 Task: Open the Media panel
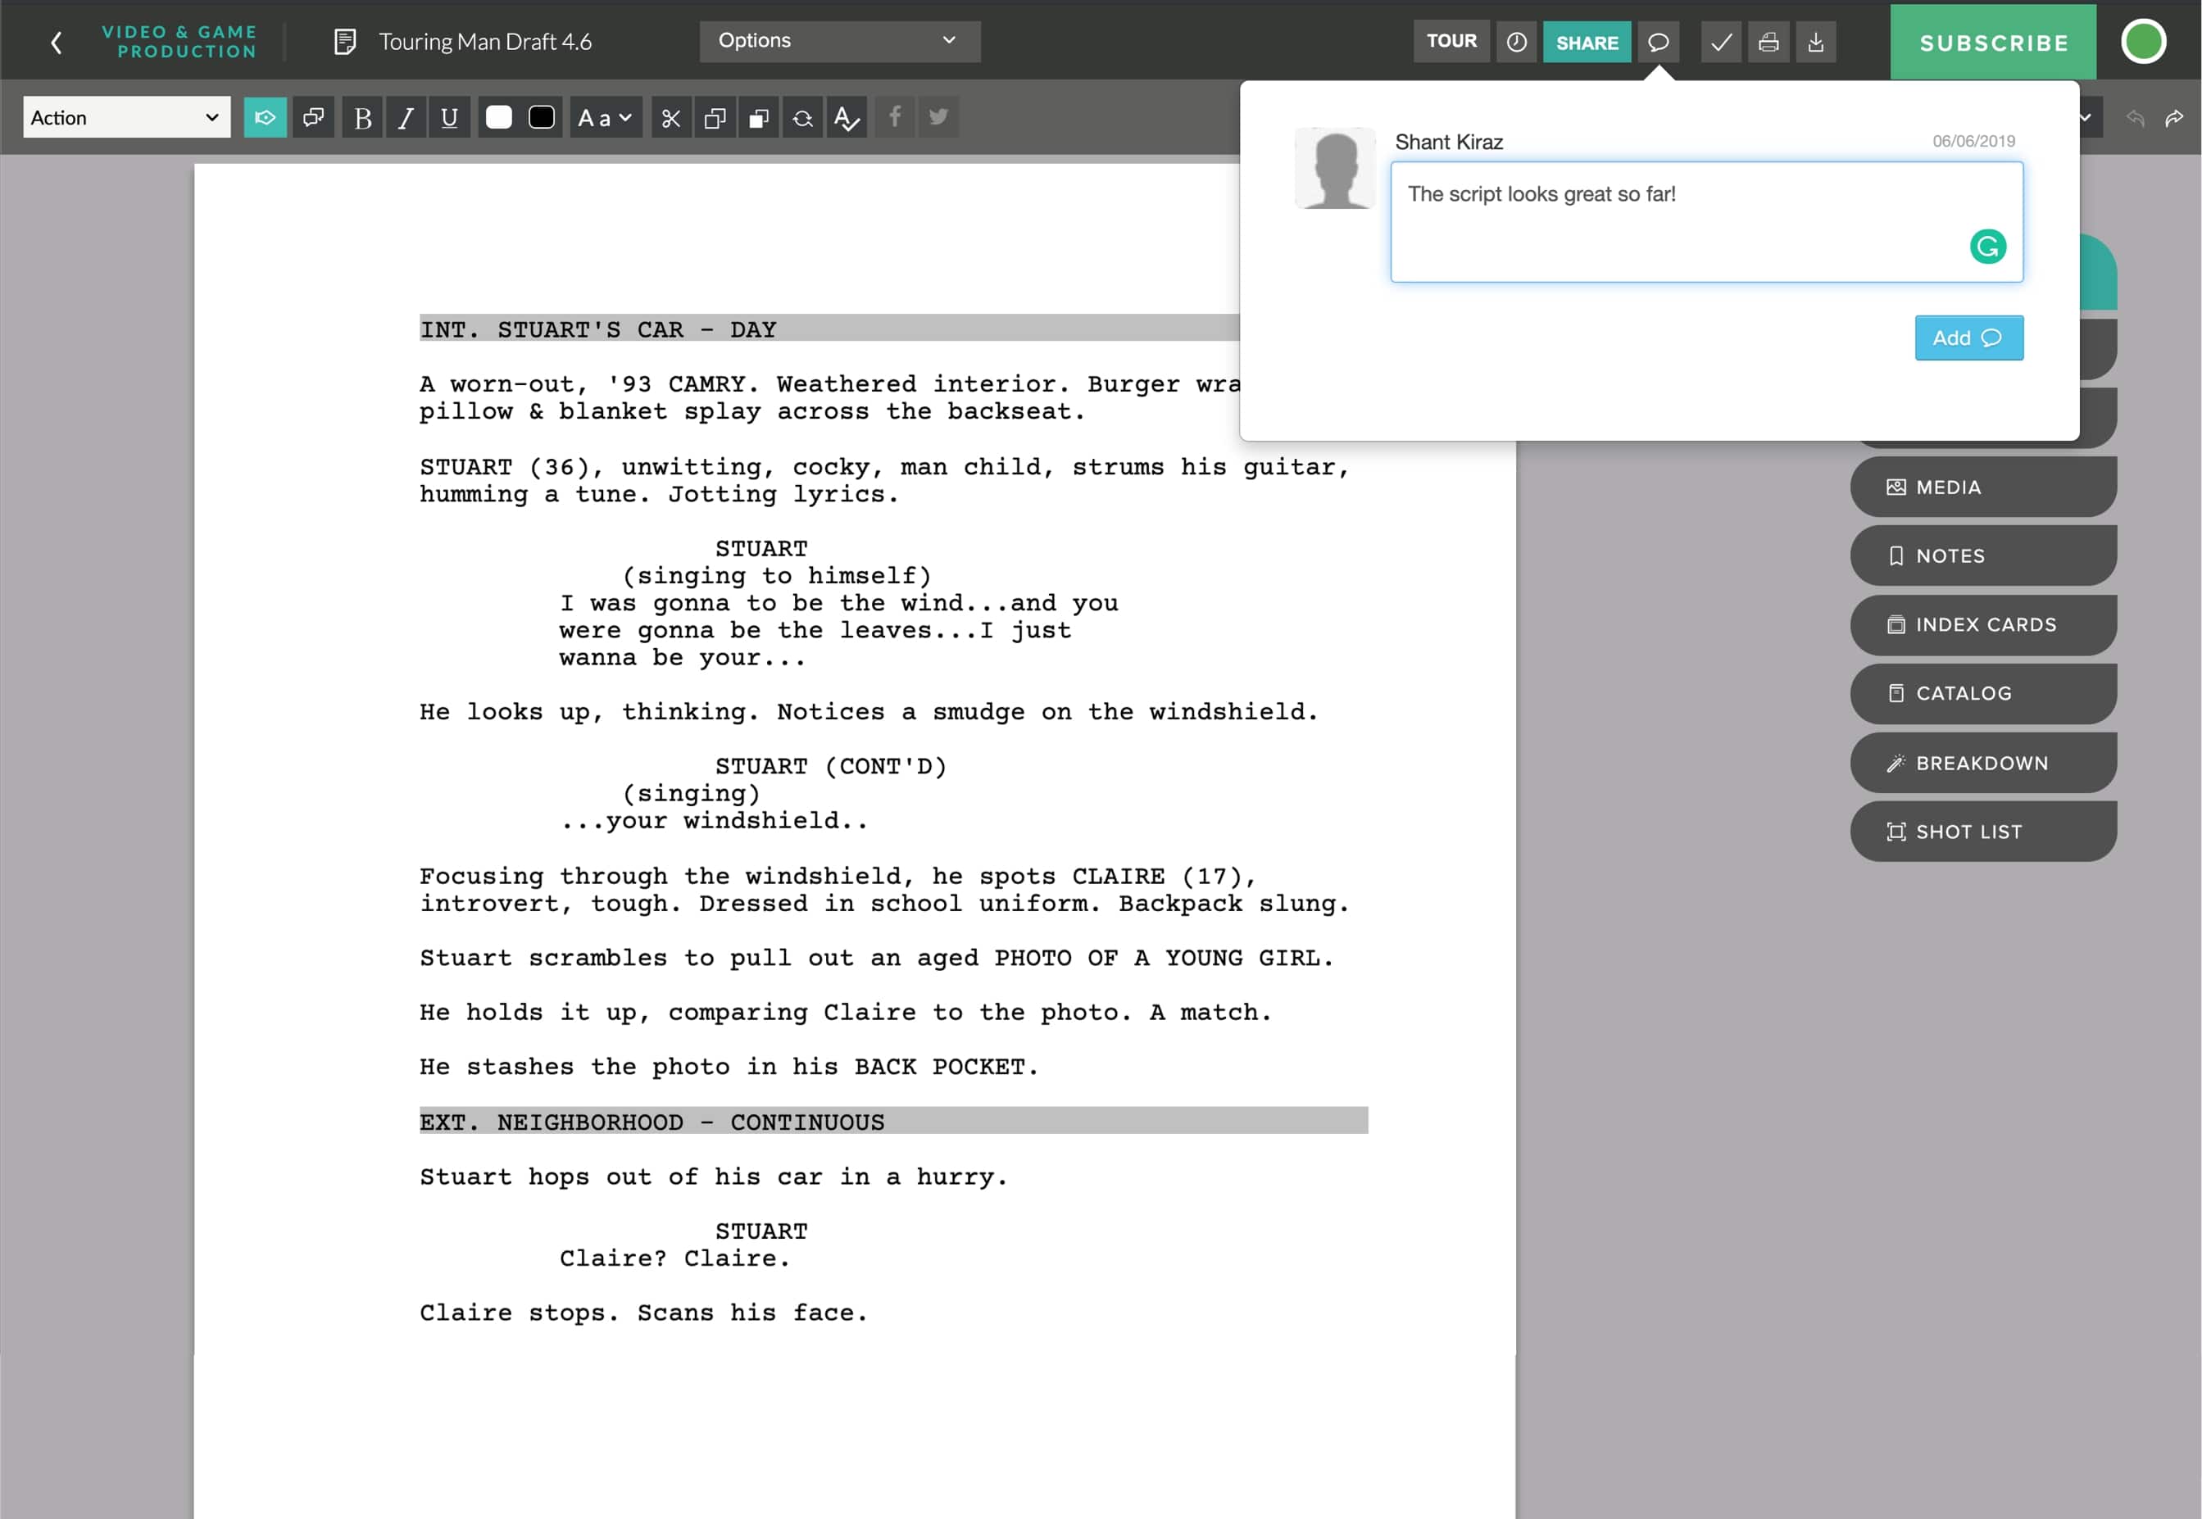[x=1983, y=485]
